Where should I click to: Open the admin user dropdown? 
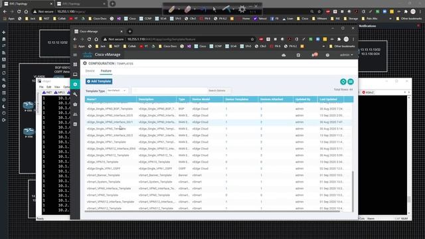point(346,55)
